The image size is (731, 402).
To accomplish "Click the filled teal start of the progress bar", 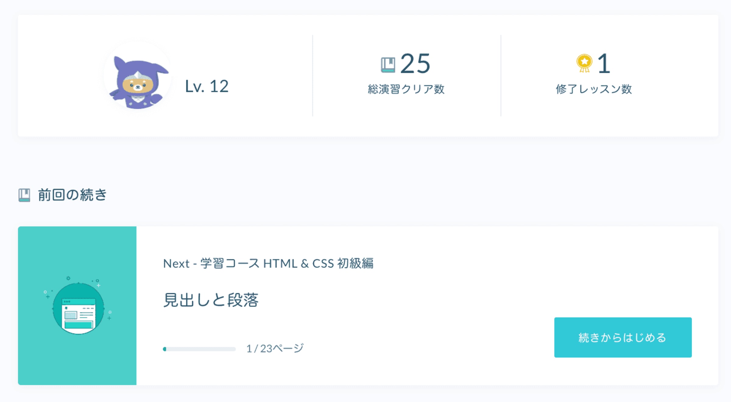I will pyautogui.click(x=165, y=349).
